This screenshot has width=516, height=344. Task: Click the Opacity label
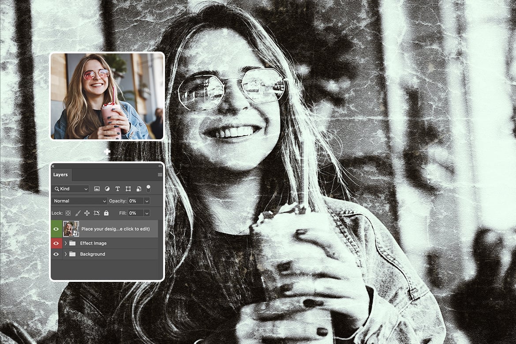118,201
